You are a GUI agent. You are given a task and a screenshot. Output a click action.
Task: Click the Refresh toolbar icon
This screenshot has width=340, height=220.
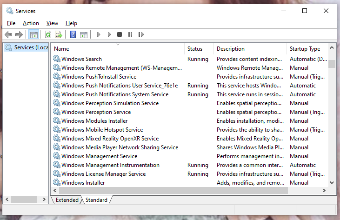48,34
